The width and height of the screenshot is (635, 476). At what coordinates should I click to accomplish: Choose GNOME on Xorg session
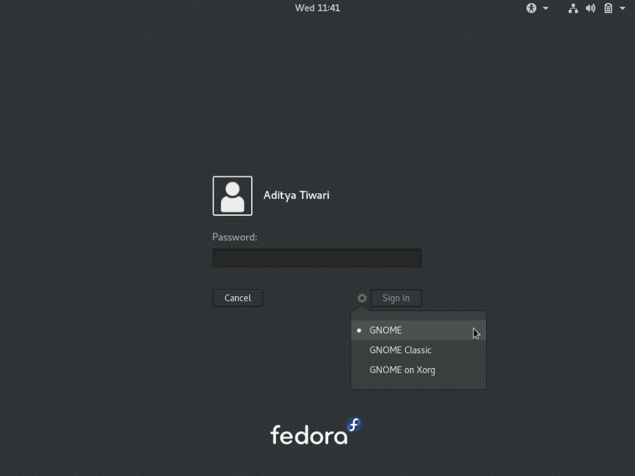(402, 370)
